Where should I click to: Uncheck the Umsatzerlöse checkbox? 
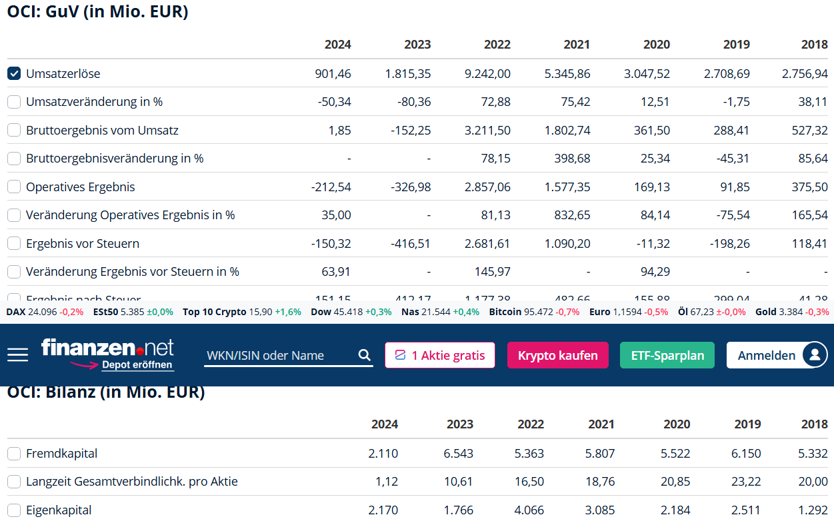(14, 73)
